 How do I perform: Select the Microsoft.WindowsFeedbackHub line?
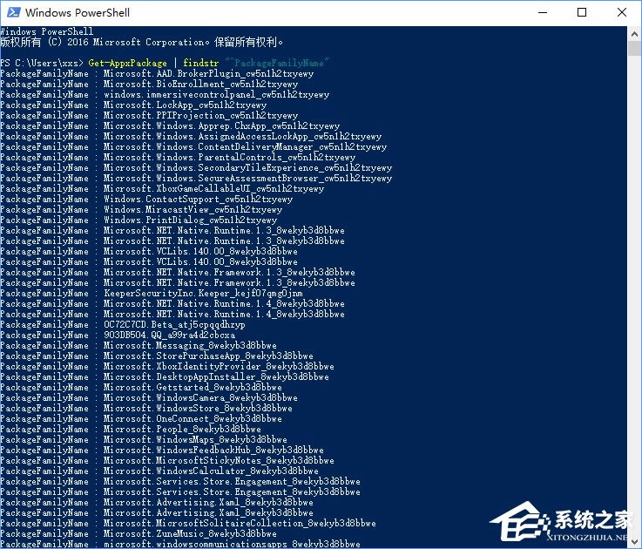tap(162, 450)
